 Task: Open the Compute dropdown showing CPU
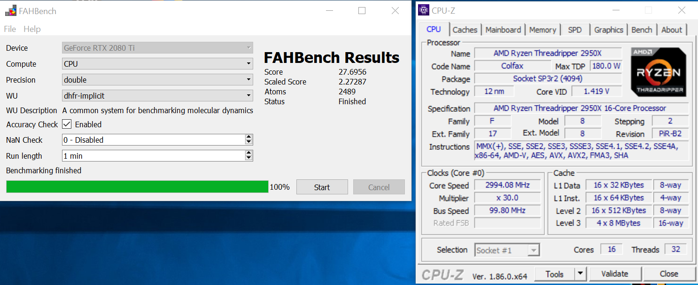[158, 64]
